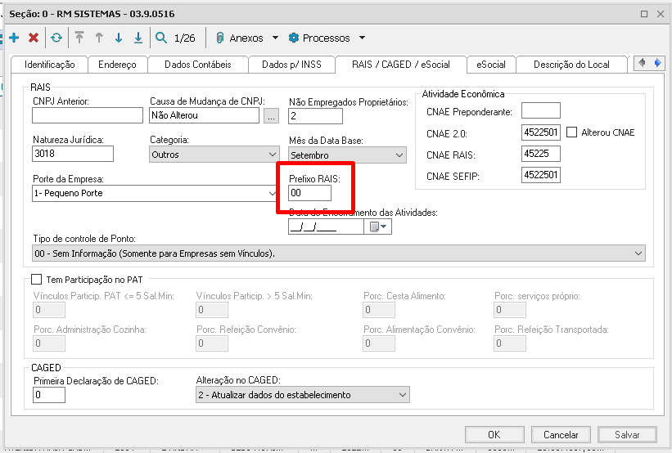Close the Seção window

[x=661, y=14]
